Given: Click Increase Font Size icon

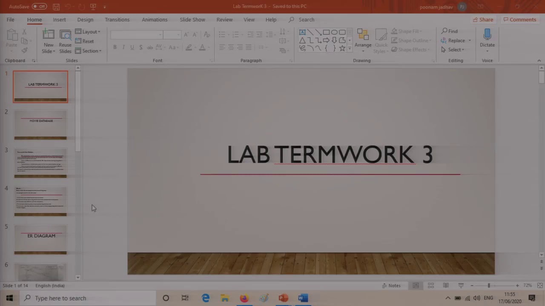Looking at the screenshot, I should pyautogui.click(x=186, y=34).
